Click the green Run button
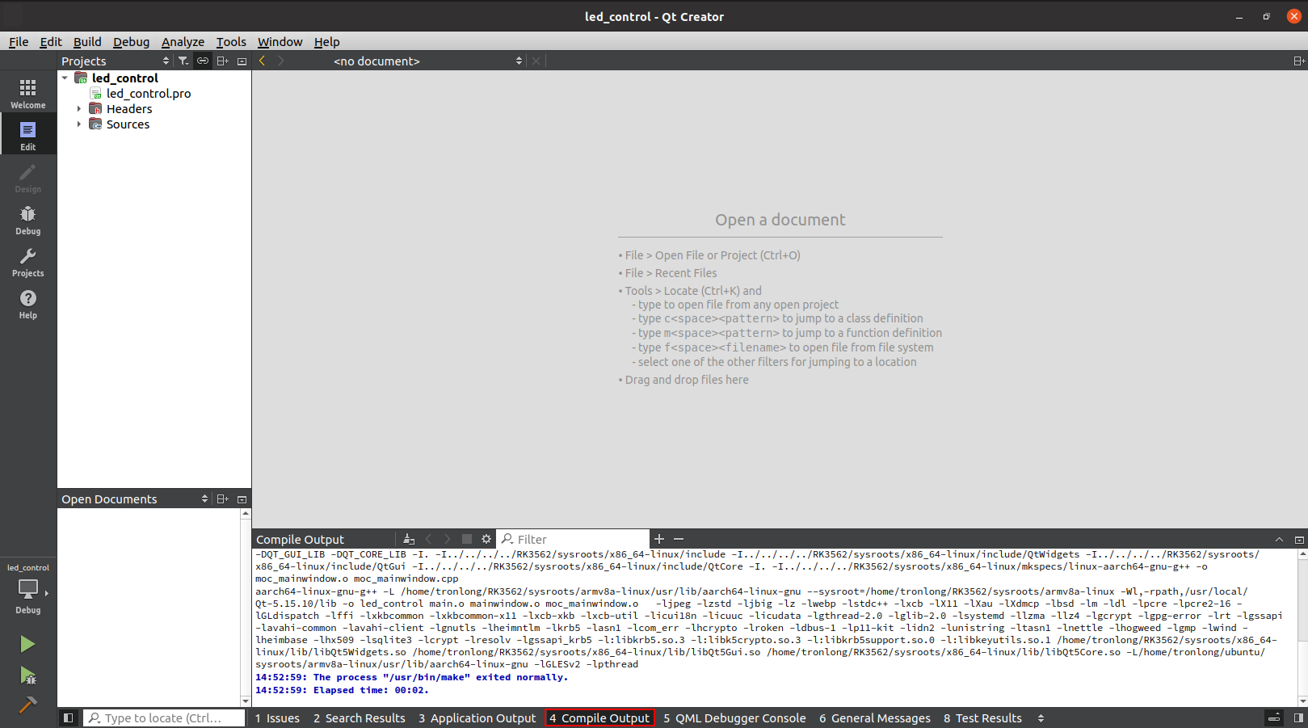This screenshot has width=1308, height=728. [27, 644]
